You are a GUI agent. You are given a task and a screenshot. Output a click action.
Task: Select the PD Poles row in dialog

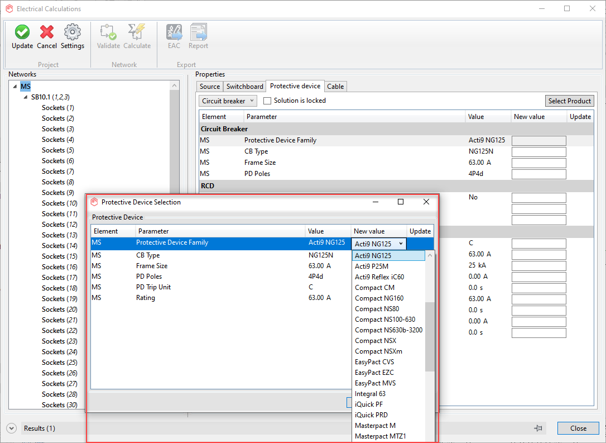tap(221, 277)
